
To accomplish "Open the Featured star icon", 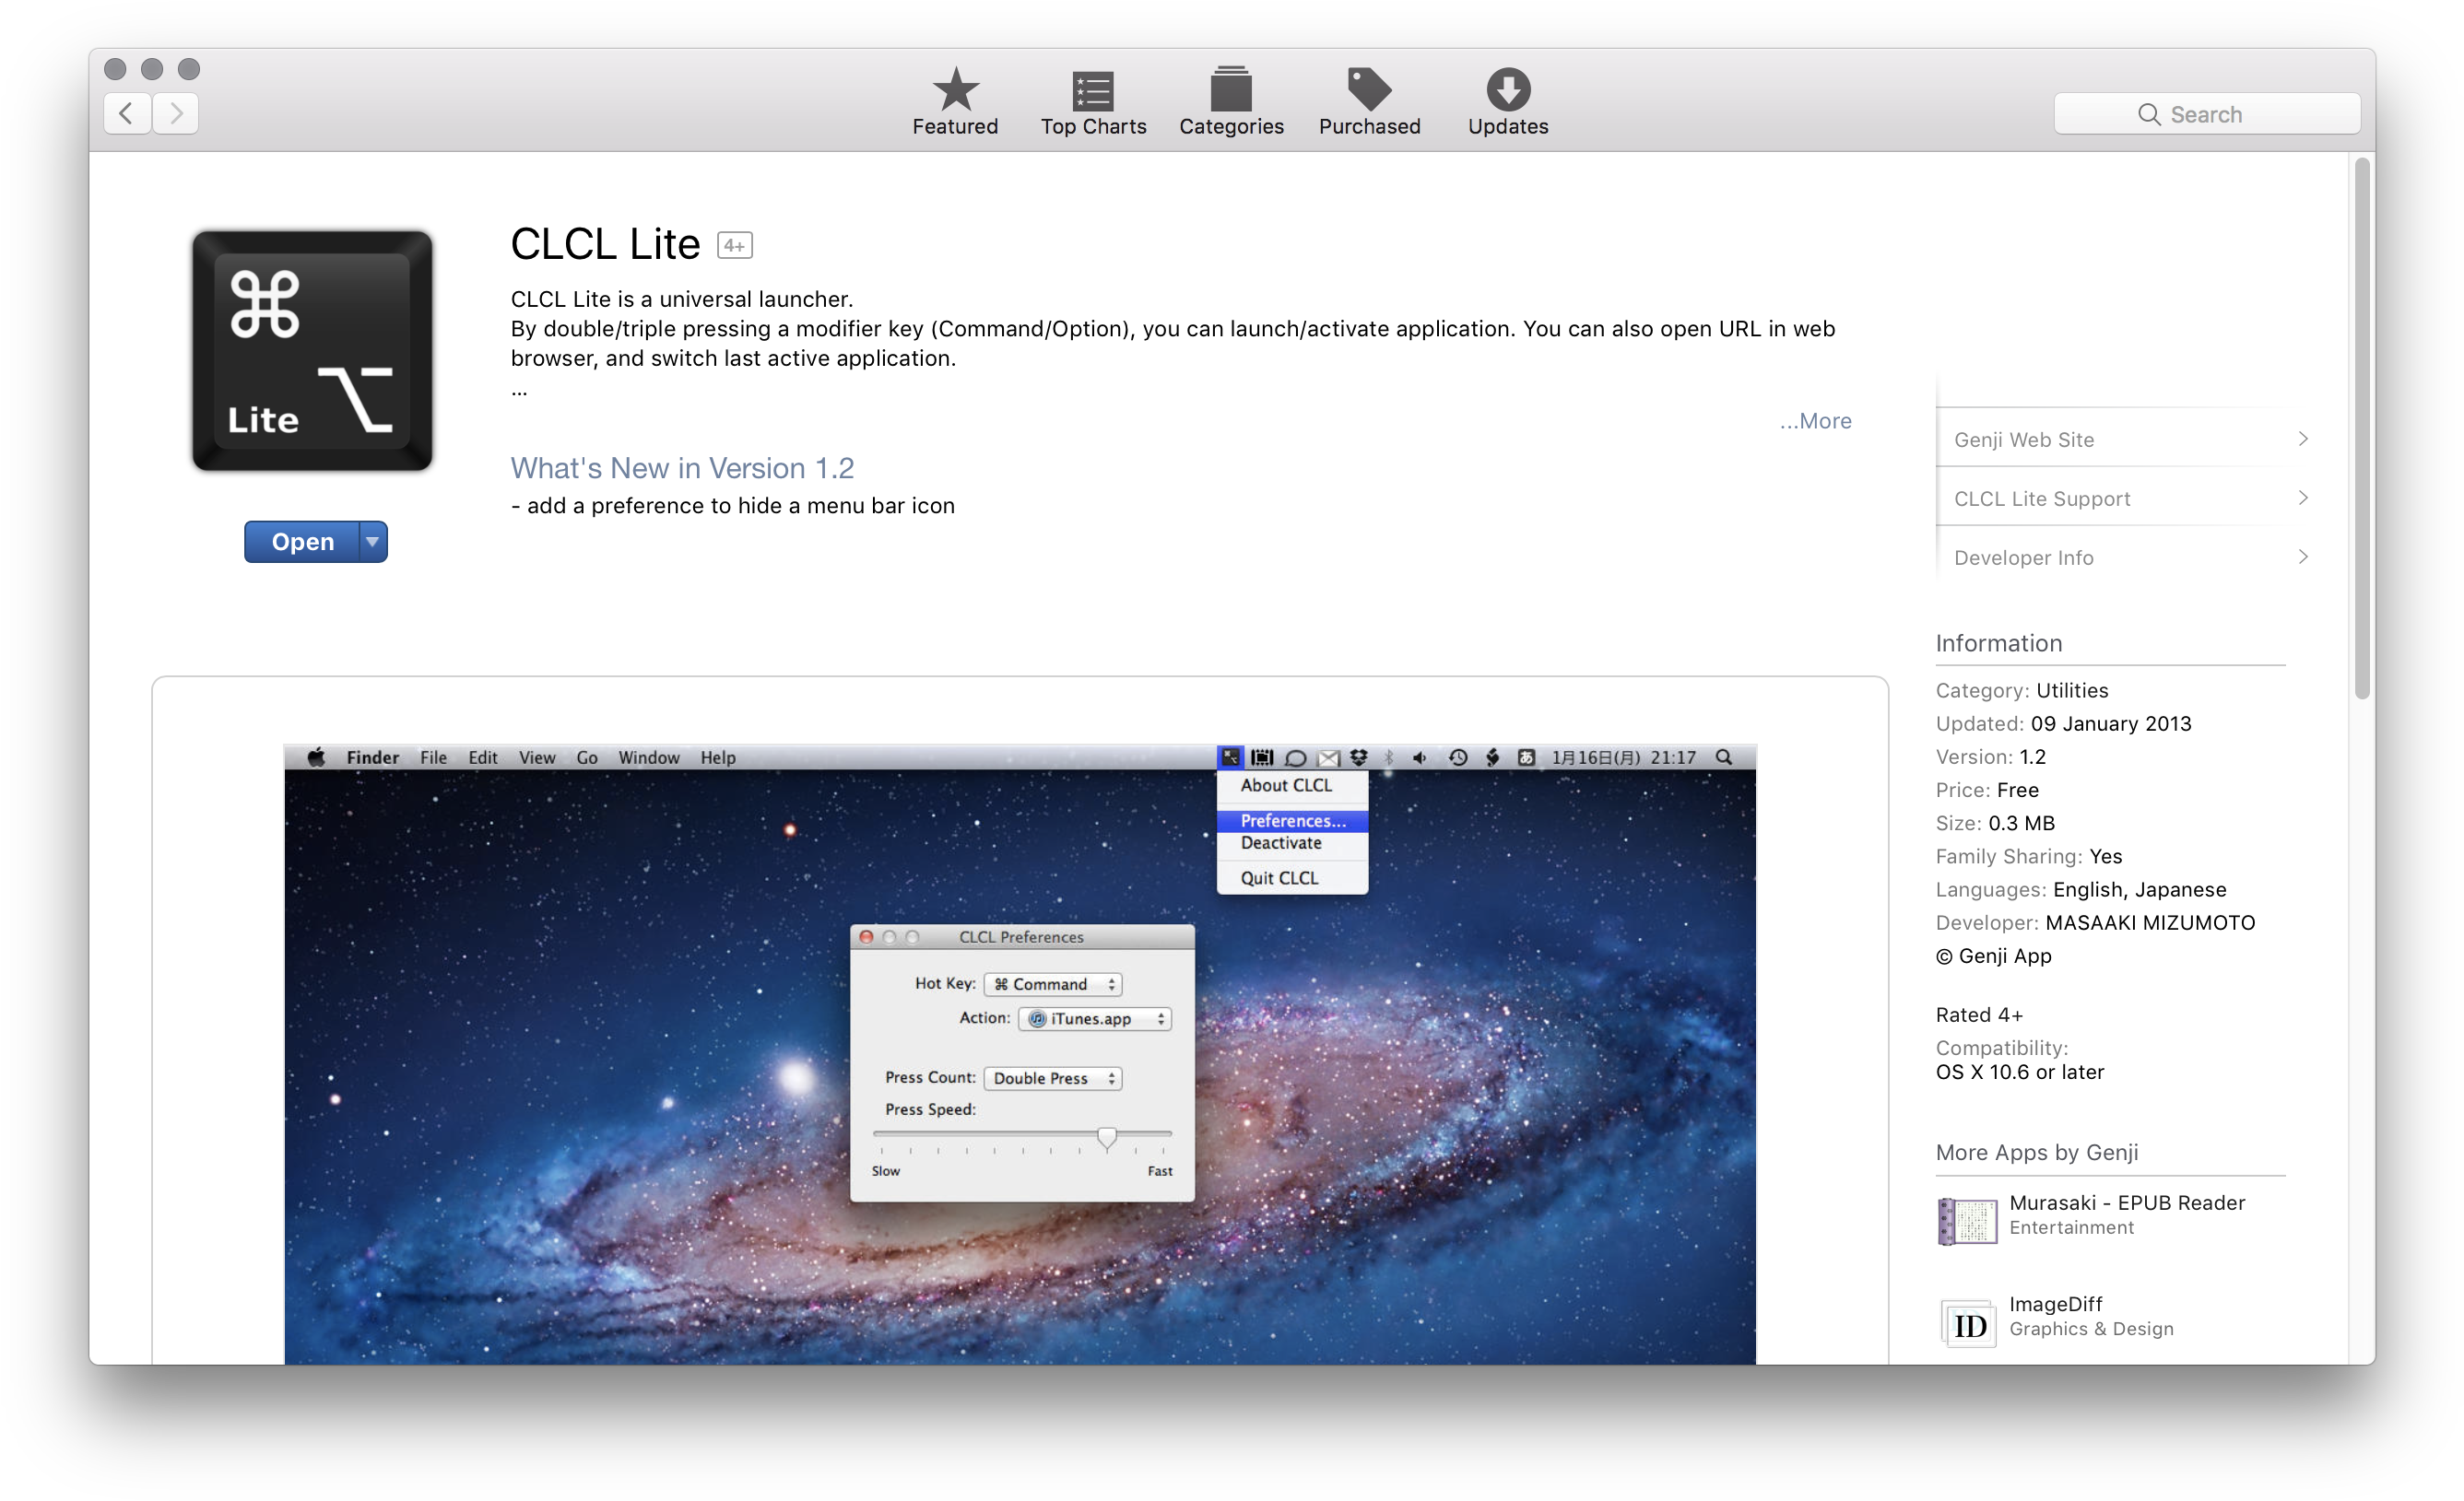I will click(955, 90).
